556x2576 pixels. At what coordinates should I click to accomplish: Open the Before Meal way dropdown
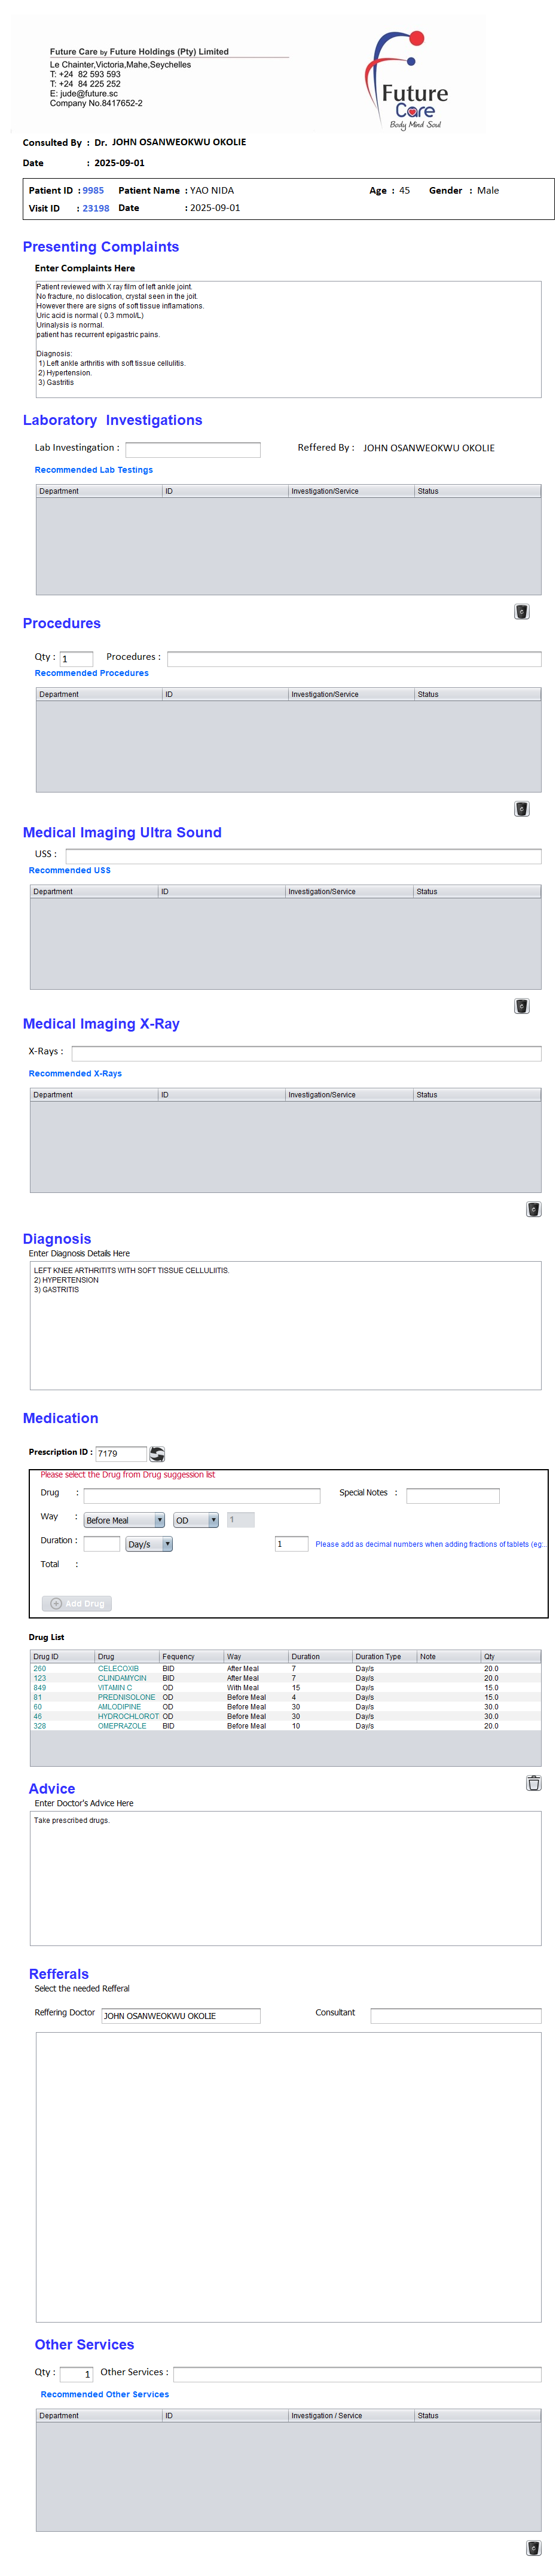point(124,1519)
